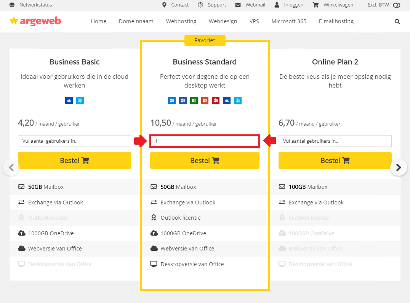Image resolution: width=410 pixels, height=303 pixels.
Task: Click the Desktopversie monitor icon in Business Standard
Action: point(154,264)
